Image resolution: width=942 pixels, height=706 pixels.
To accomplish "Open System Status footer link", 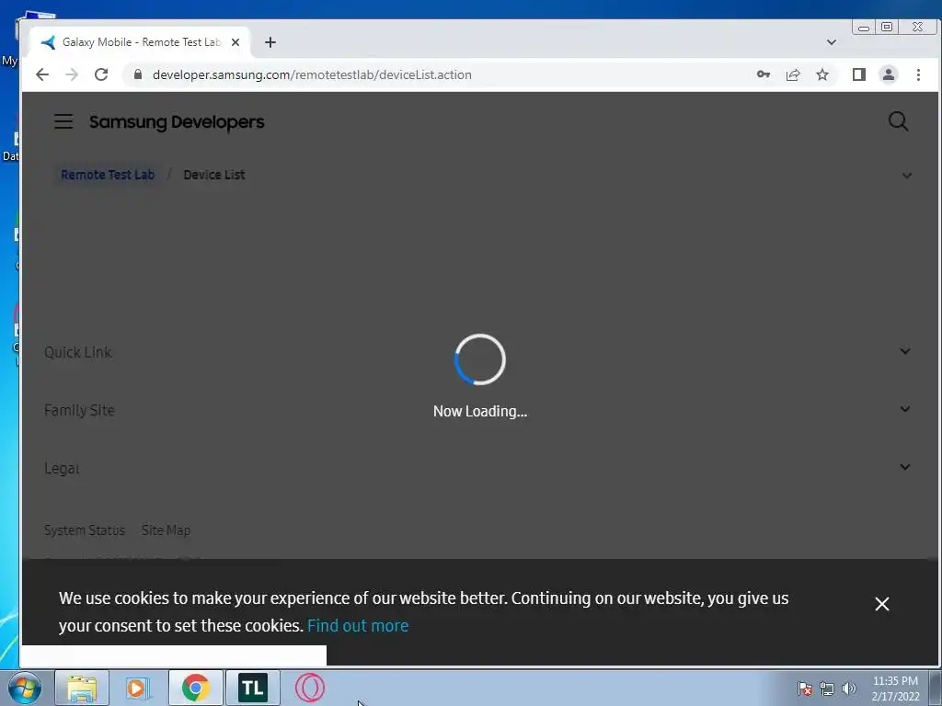I will pos(85,530).
